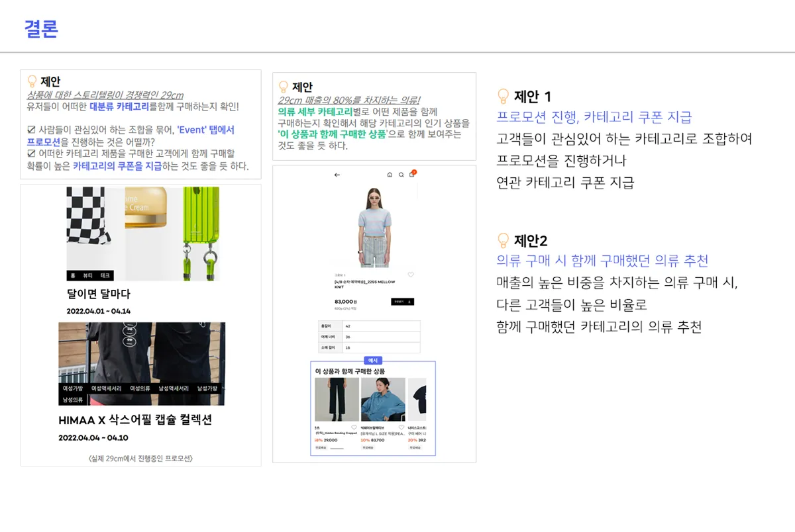Select the 여성가방 tag on the HIMAA banner
The image size is (795, 532).
73,388
